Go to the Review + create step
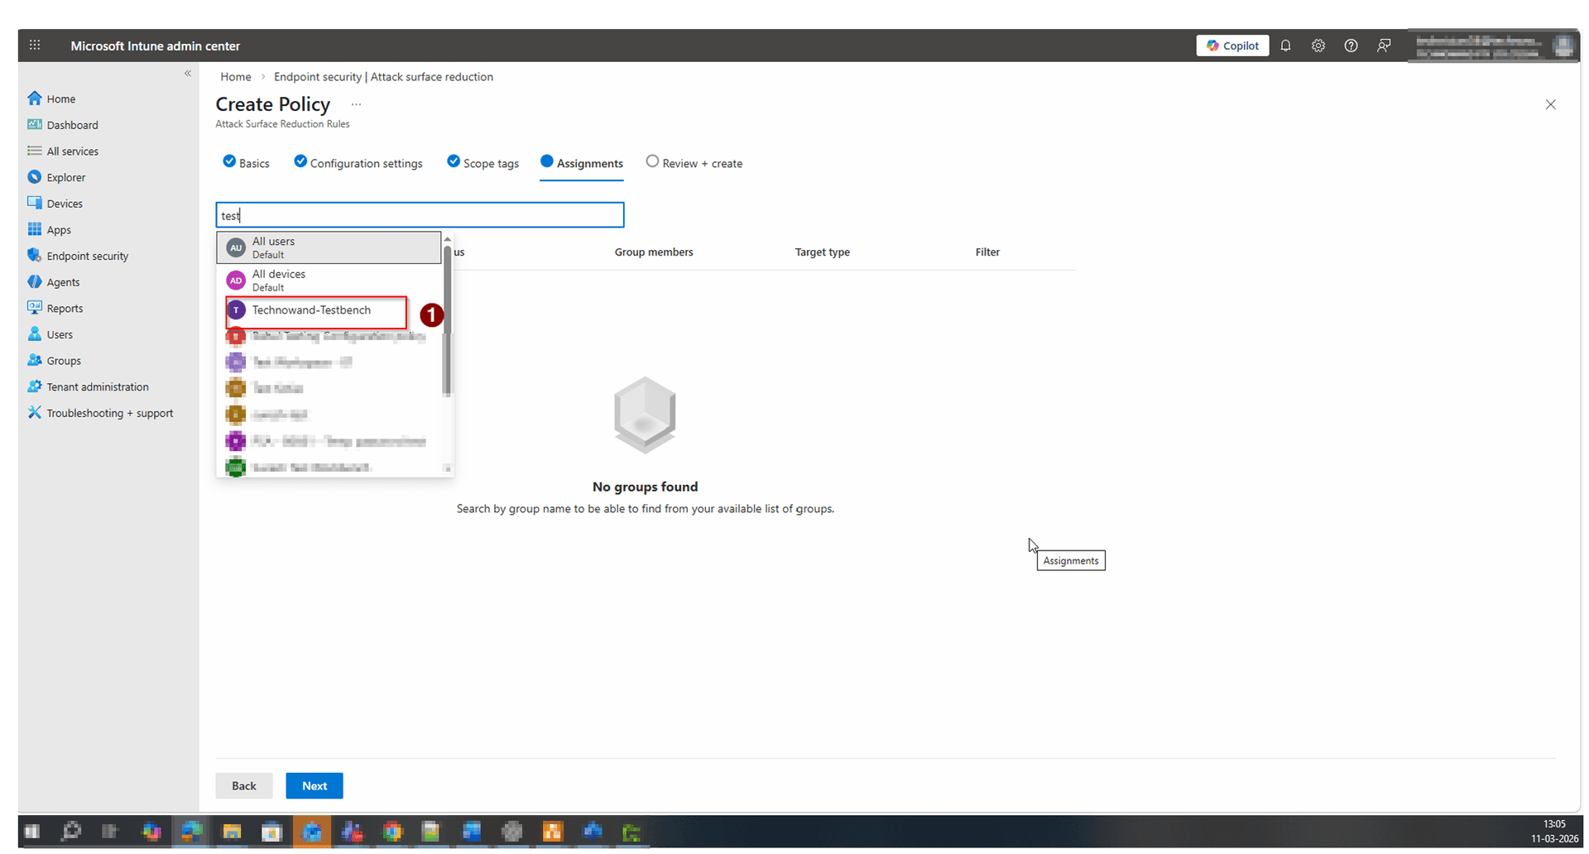 click(x=694, y=163)
